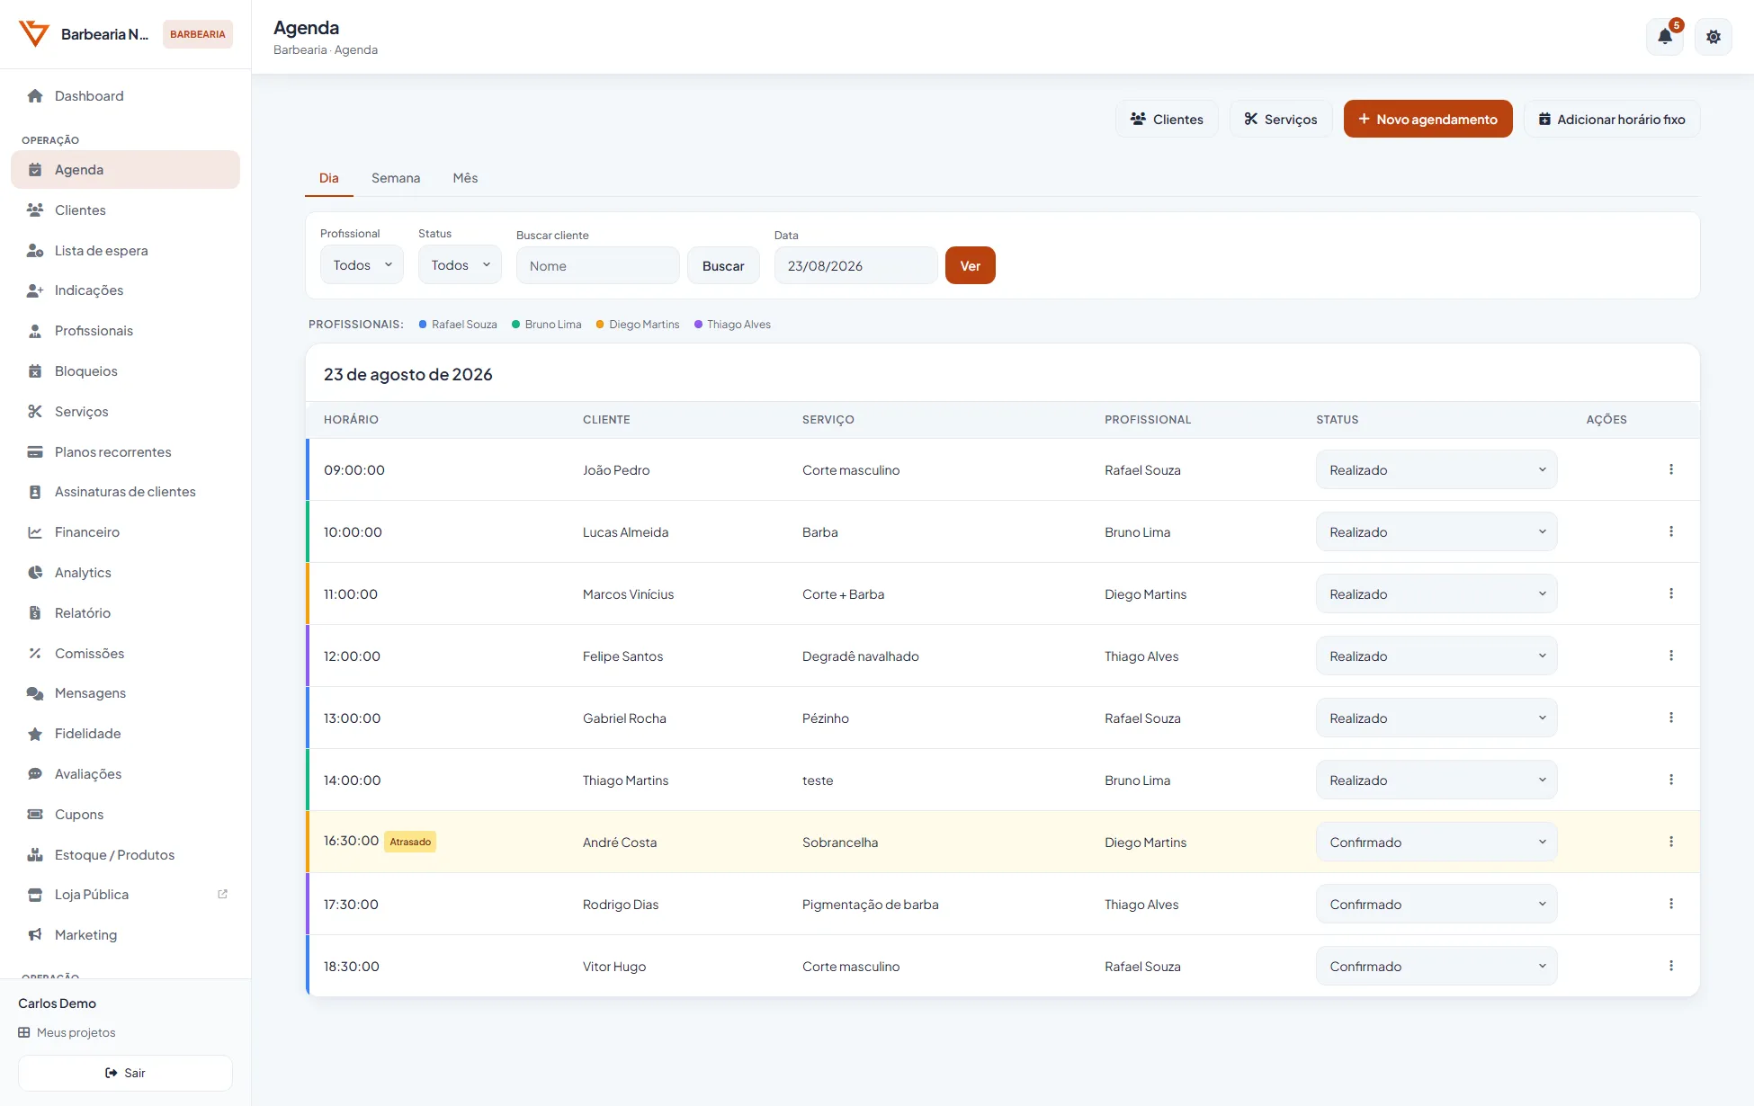
Task: Open Profissionais page
Action: 125,331
